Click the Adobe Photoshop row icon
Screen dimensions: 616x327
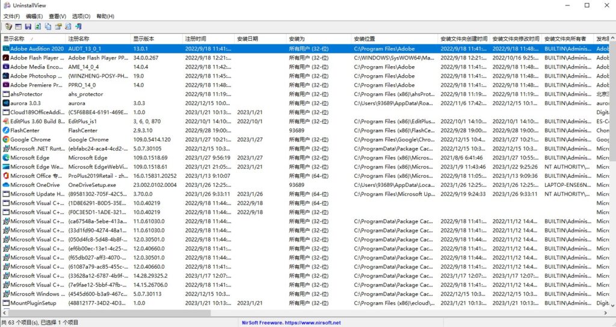(x=6, y=76)
